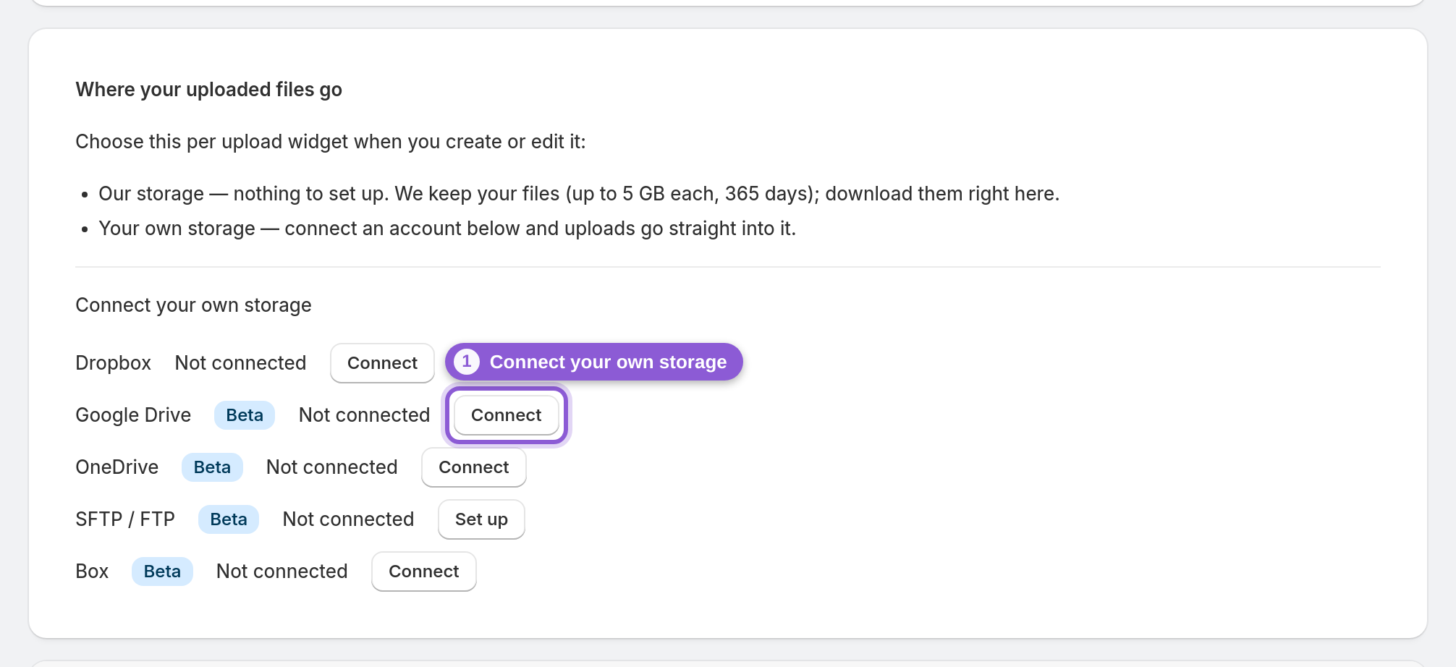This screenshot has width=1456, height=667.
Task: Connect the Dropbox storage account
Action: (x=382, y=363)
